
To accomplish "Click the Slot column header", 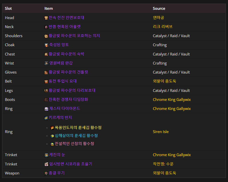I will [x=8, y=9].
